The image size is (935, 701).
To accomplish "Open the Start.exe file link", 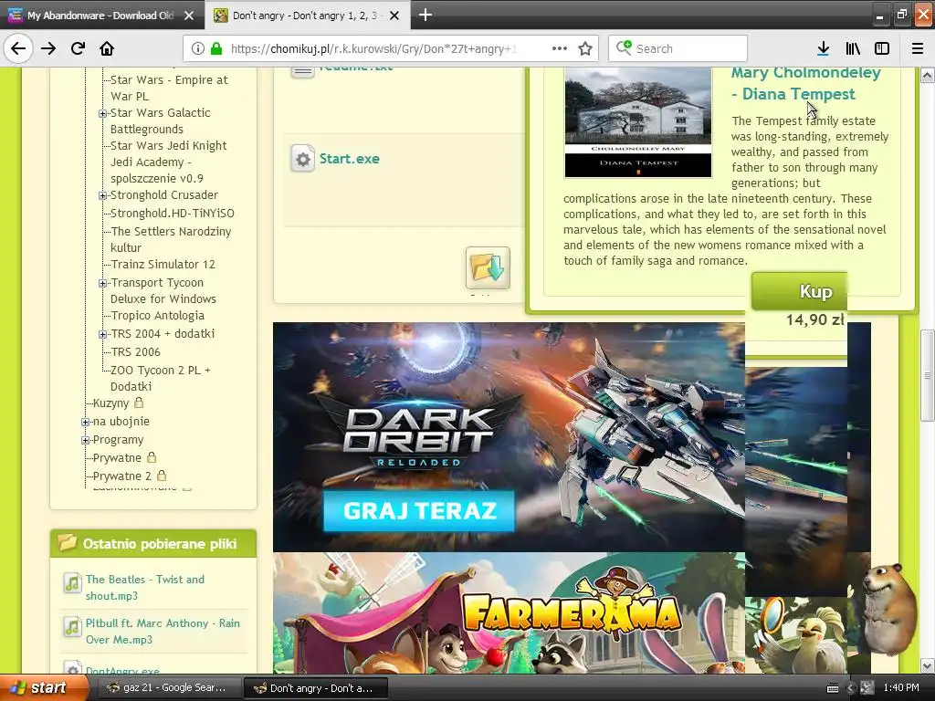I will [350, 159].
